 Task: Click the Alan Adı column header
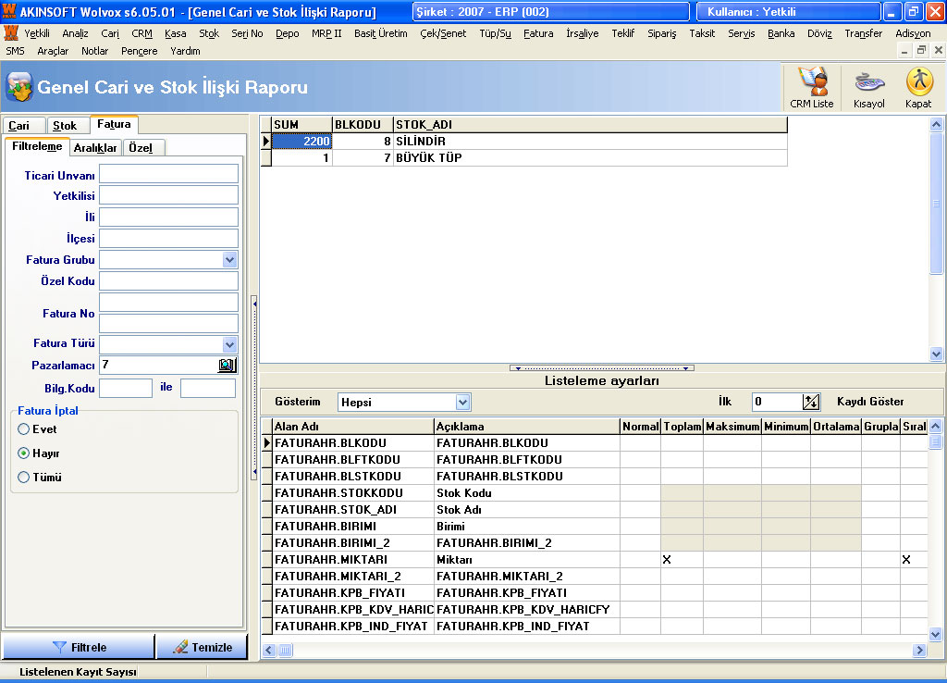[x=352, y=426]
